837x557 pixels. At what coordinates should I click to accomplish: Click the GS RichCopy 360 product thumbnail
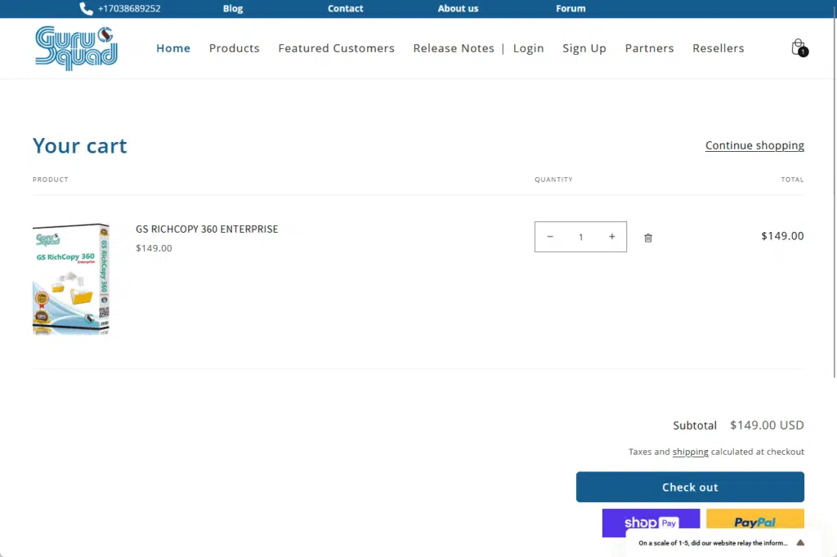[x=71, y=279]
